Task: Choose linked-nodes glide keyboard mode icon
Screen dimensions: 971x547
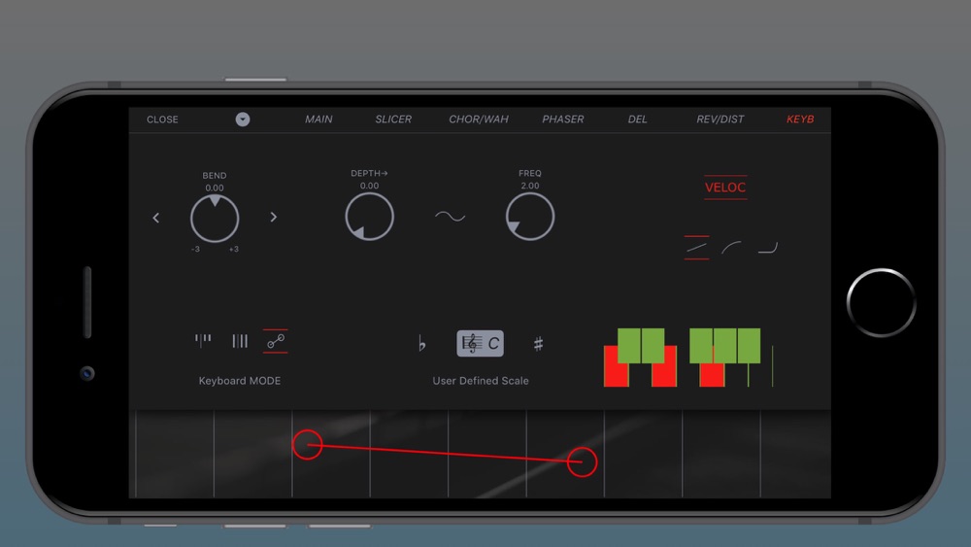Action: coord(276,341)
